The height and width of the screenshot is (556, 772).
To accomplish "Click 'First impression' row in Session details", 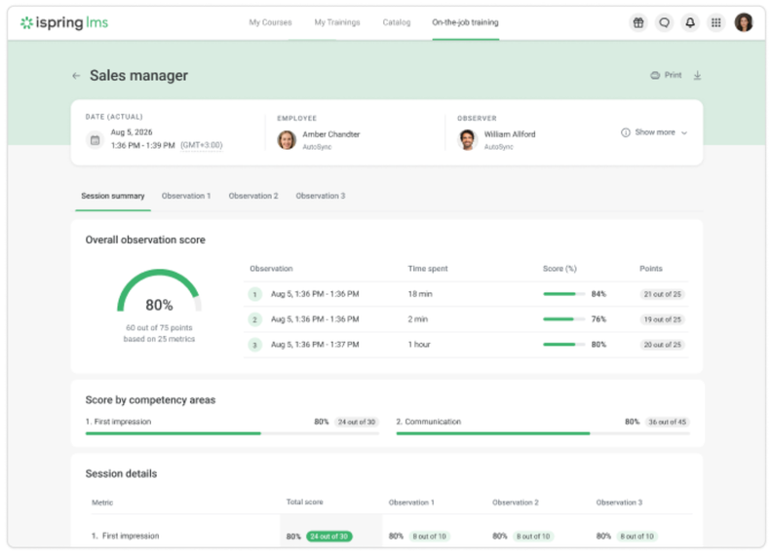I will (x=392, y=537).
